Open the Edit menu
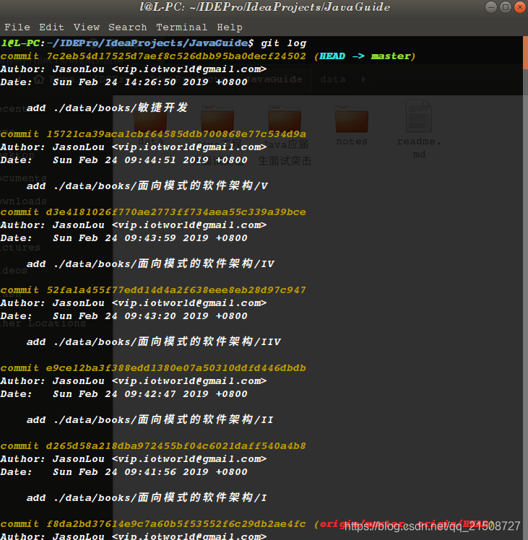This screenshot has width=528, height=540. (51, 27)
